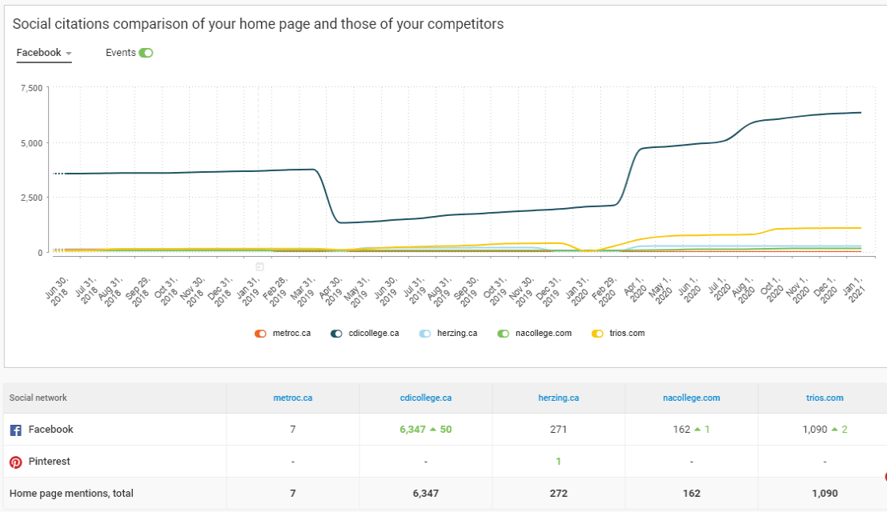Screen dimensions: 887x512
Task: Click the Pinterest icon in the table
Action: tap(16, 462)
